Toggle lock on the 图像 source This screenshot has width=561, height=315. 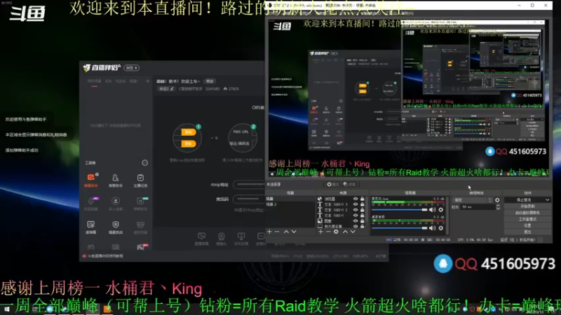[x=362, y=220]
